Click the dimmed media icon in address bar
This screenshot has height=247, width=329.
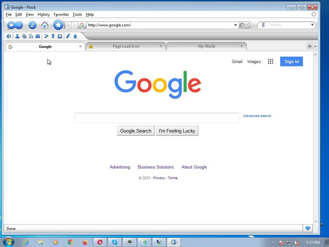coord(67,25)
